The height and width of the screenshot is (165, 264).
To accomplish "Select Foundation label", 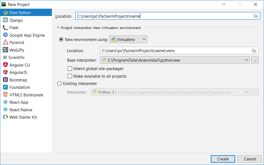I will pyautogui.click(x=20, y=87).
